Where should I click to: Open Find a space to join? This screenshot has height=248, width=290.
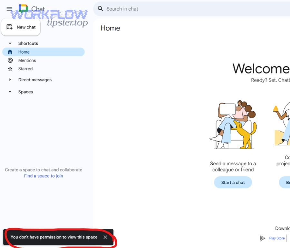pyautogui.click(x=43, y=176)
